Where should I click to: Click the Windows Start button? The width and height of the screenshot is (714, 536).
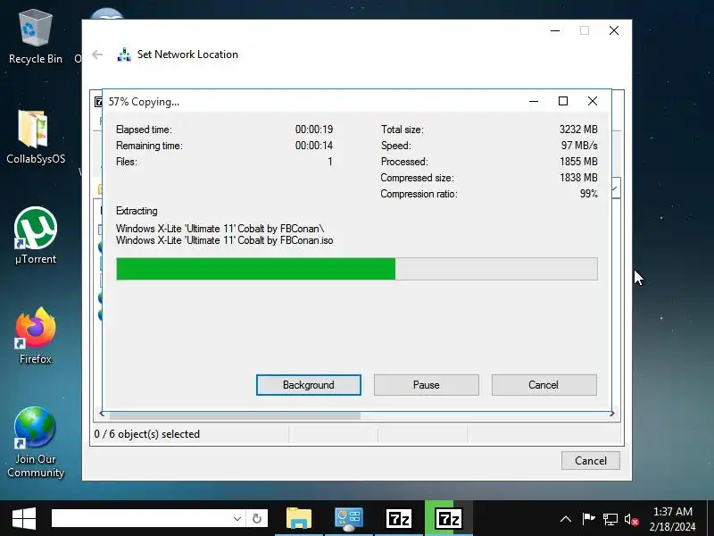(x=24, y=519)
